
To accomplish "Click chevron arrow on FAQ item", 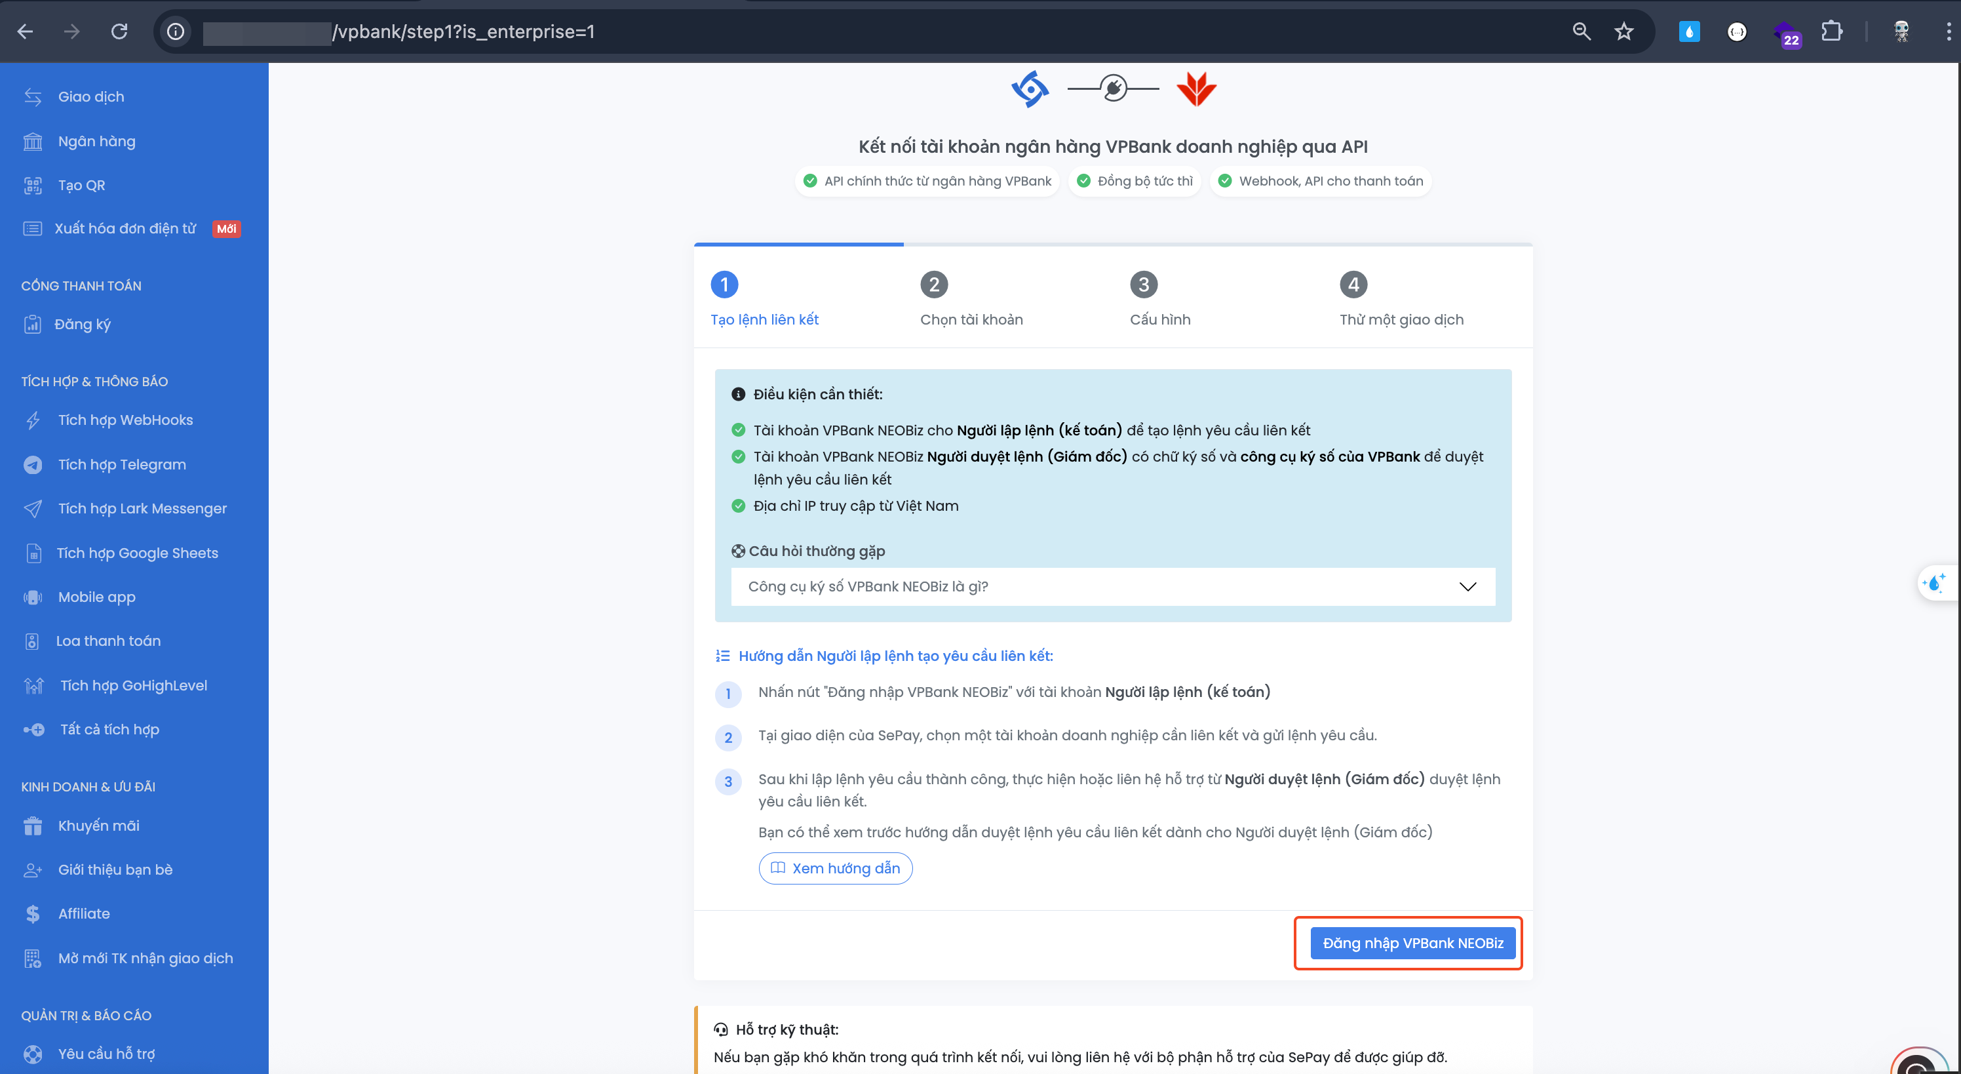I will (x=1467, y=587).
